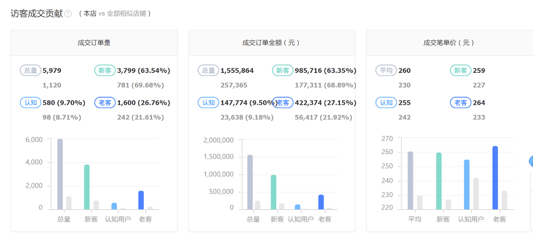Image resolution: width=533 pixels, height=241 pixels.
Task: Select the 总量 tag in 成交订单金额 card
Action: tap(209, 70)
